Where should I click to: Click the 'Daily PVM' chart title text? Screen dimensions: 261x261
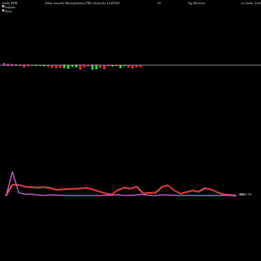point(10,3)
